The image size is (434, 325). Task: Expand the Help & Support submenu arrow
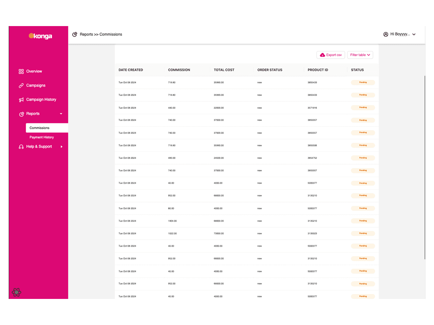click(62, 147)
